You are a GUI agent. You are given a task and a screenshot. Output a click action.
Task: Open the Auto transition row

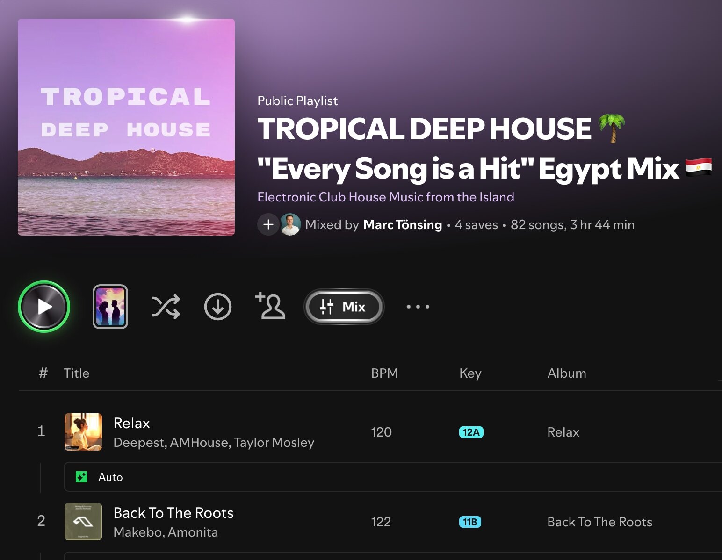click(x=393, y=477)
